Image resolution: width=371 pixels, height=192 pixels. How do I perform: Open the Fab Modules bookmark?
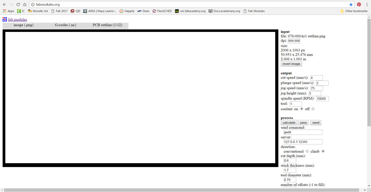pyautogui.click(x=254, y=11)
